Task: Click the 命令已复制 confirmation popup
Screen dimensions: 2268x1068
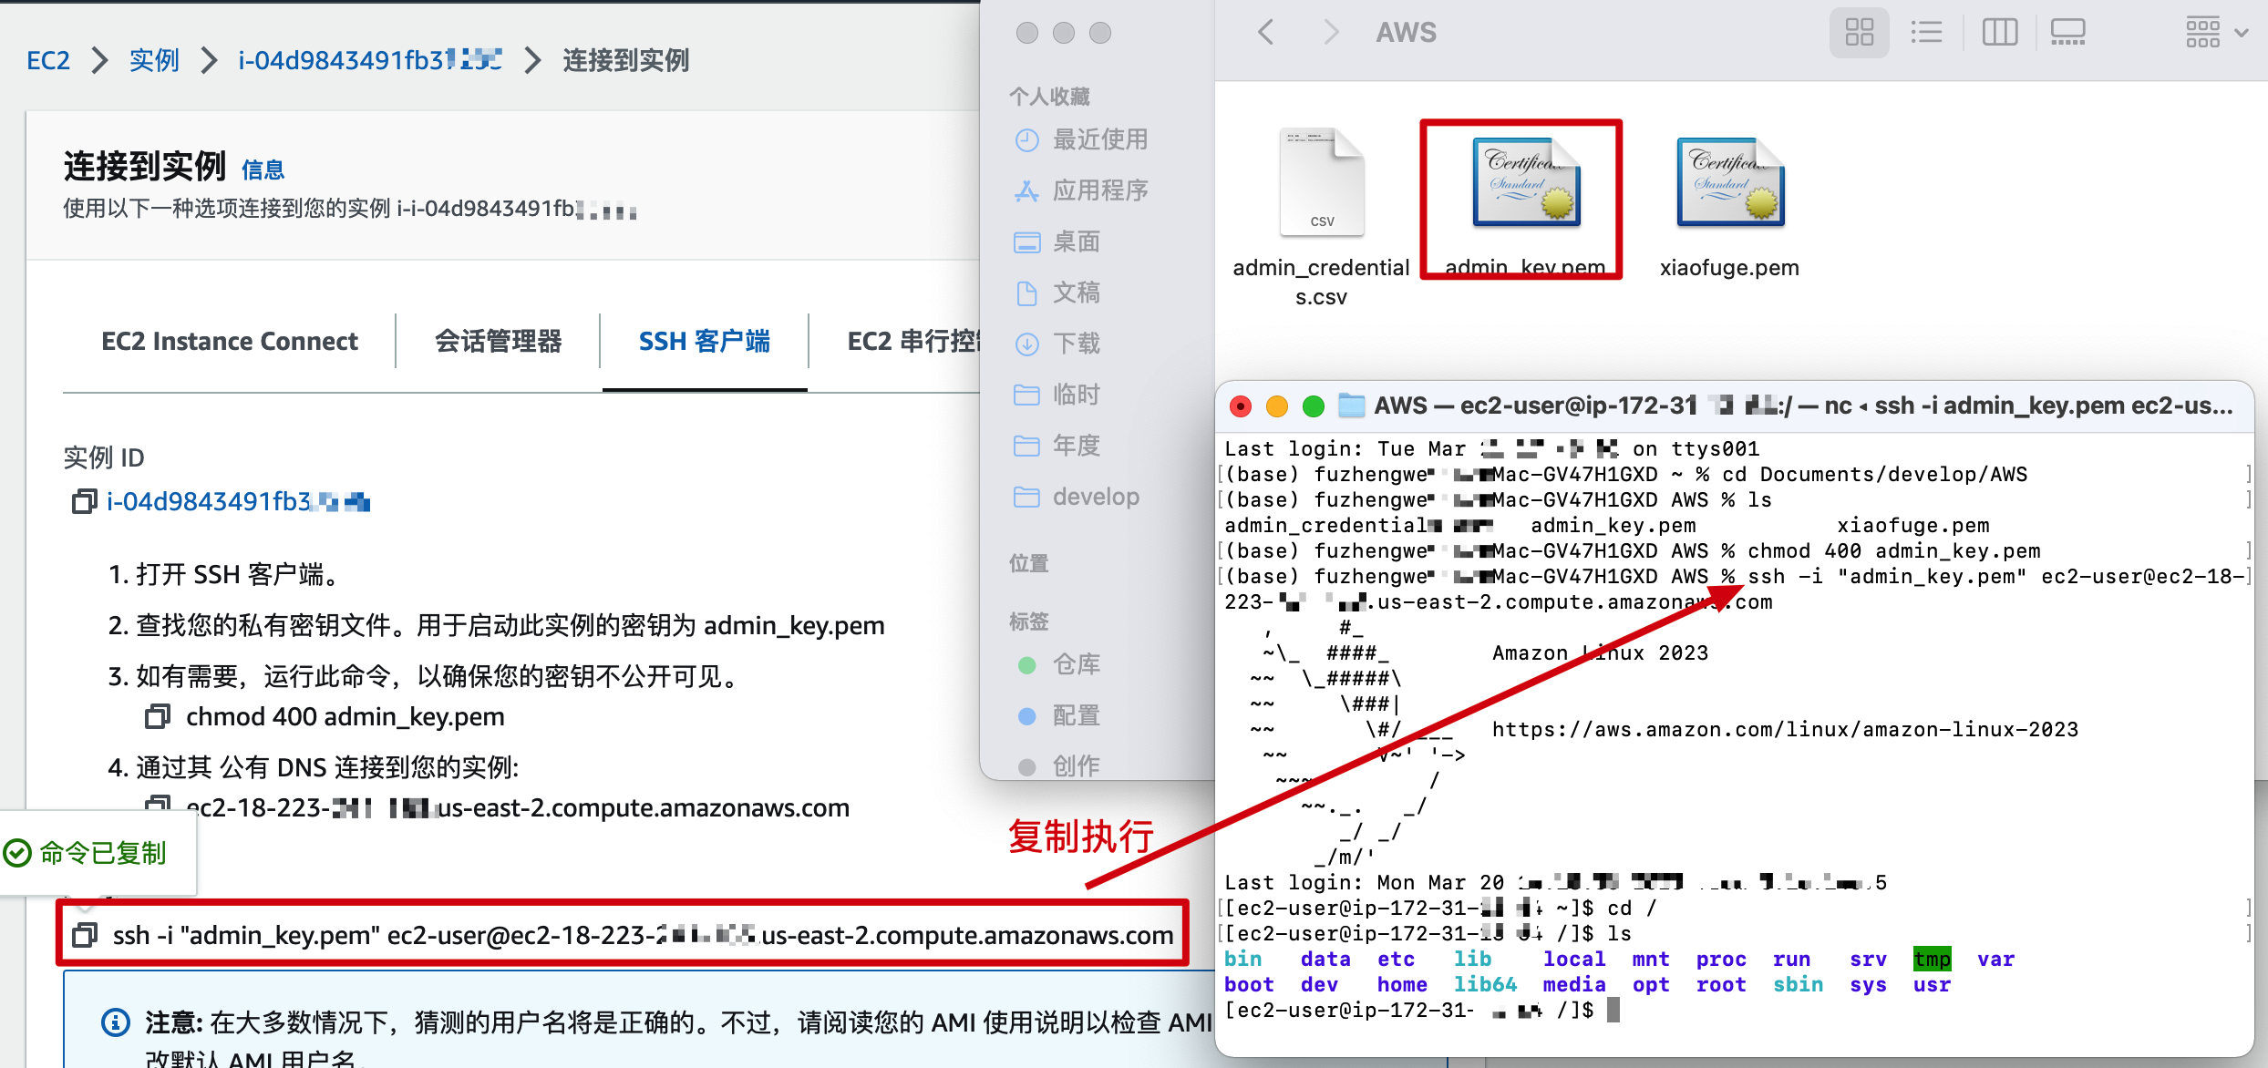Action: click(98, 853)
